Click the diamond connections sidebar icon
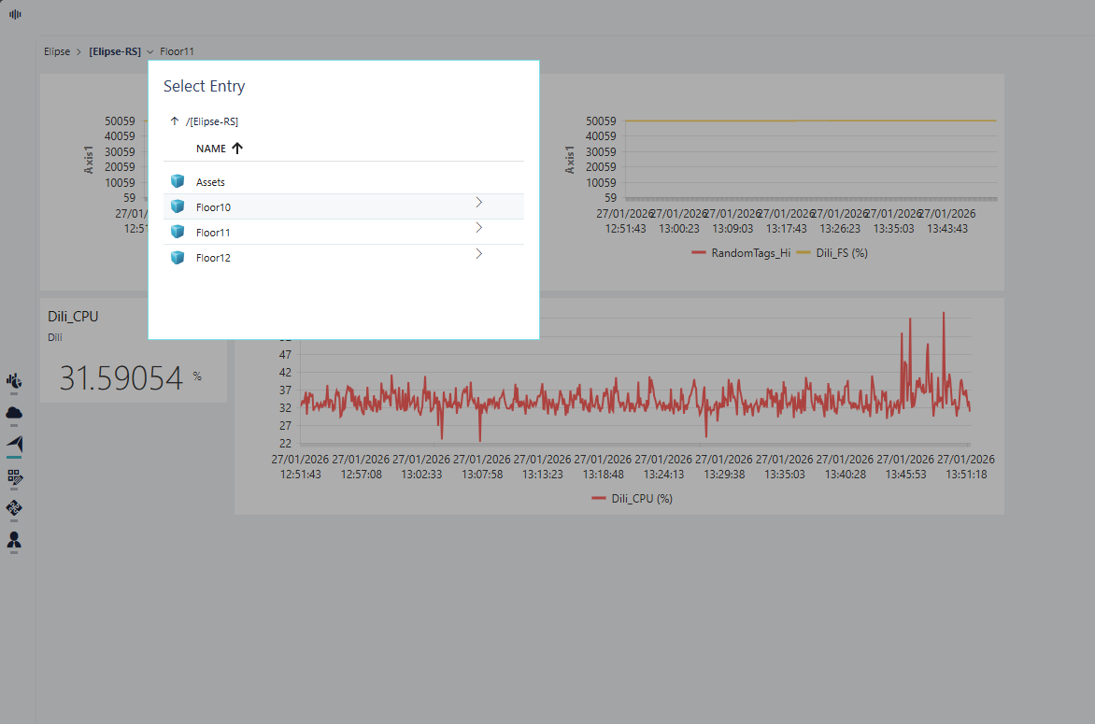This screenshot has height=724, width=1095. coord(14,508)
